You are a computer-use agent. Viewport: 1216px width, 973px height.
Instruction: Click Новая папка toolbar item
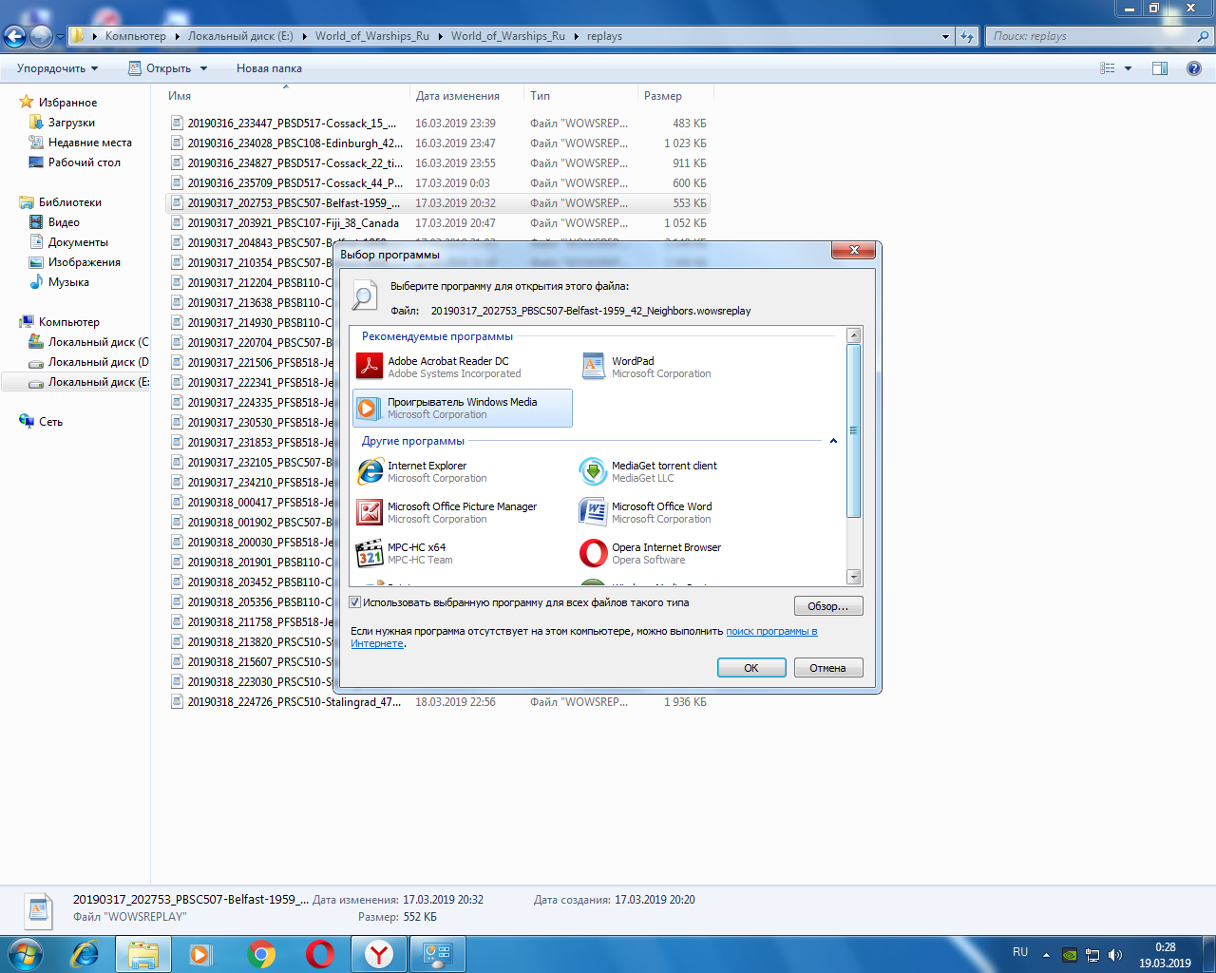pos(269,68)
